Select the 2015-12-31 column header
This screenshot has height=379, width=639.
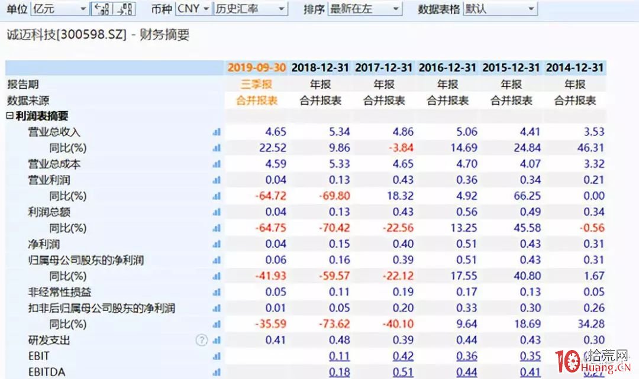511,67
